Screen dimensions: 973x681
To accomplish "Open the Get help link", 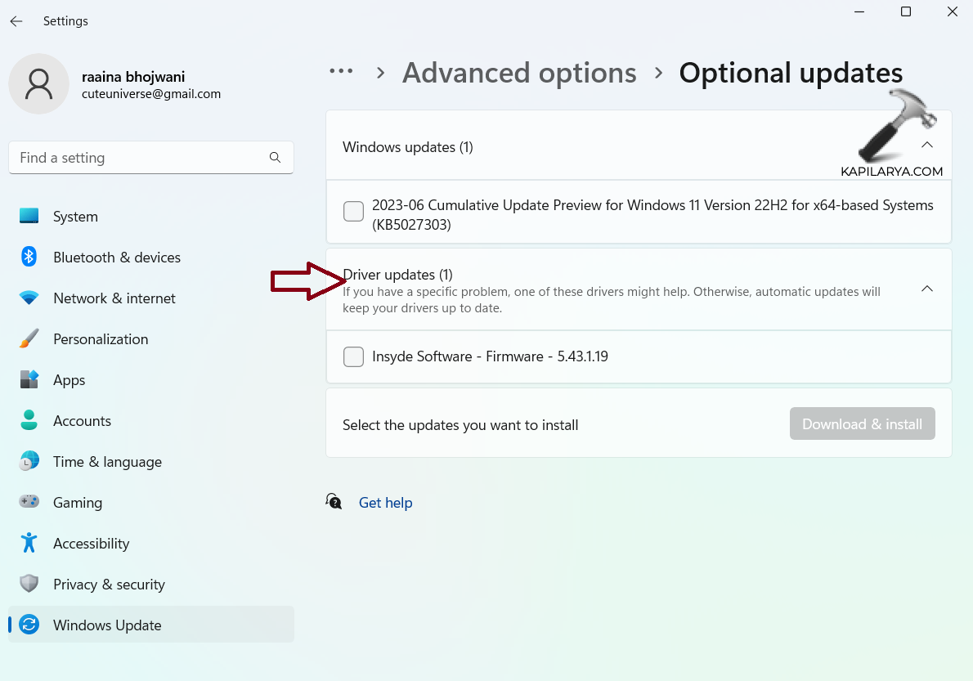I will 385,503.
